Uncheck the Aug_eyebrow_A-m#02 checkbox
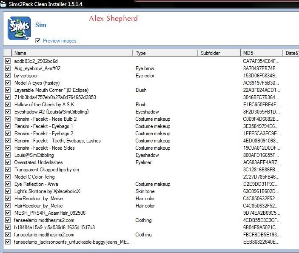299x253 pixels. [8, 68]
